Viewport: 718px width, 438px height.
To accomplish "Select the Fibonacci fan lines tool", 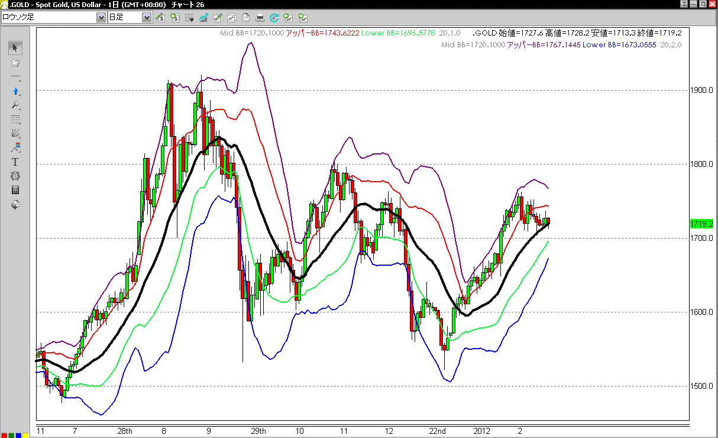I will 15,133.
